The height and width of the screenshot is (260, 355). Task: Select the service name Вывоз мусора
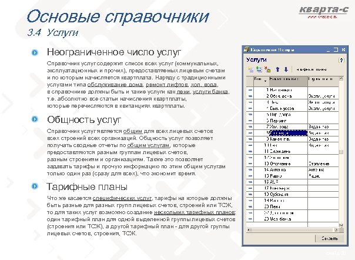tap(282, 108)
